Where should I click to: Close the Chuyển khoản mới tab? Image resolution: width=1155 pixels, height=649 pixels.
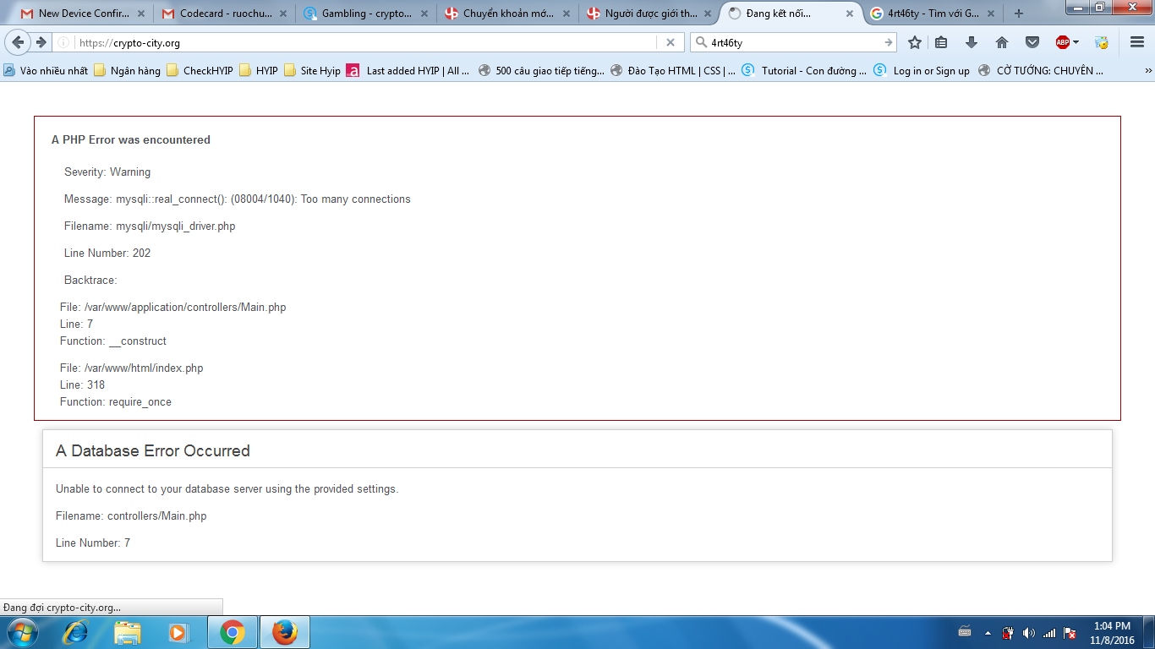pyautogui.click(x=566, y=14)
